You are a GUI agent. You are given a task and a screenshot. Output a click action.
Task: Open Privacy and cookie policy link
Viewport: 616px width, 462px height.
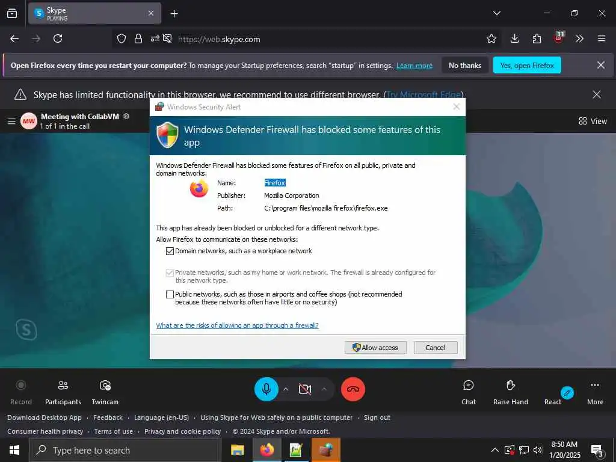[183, 431]
